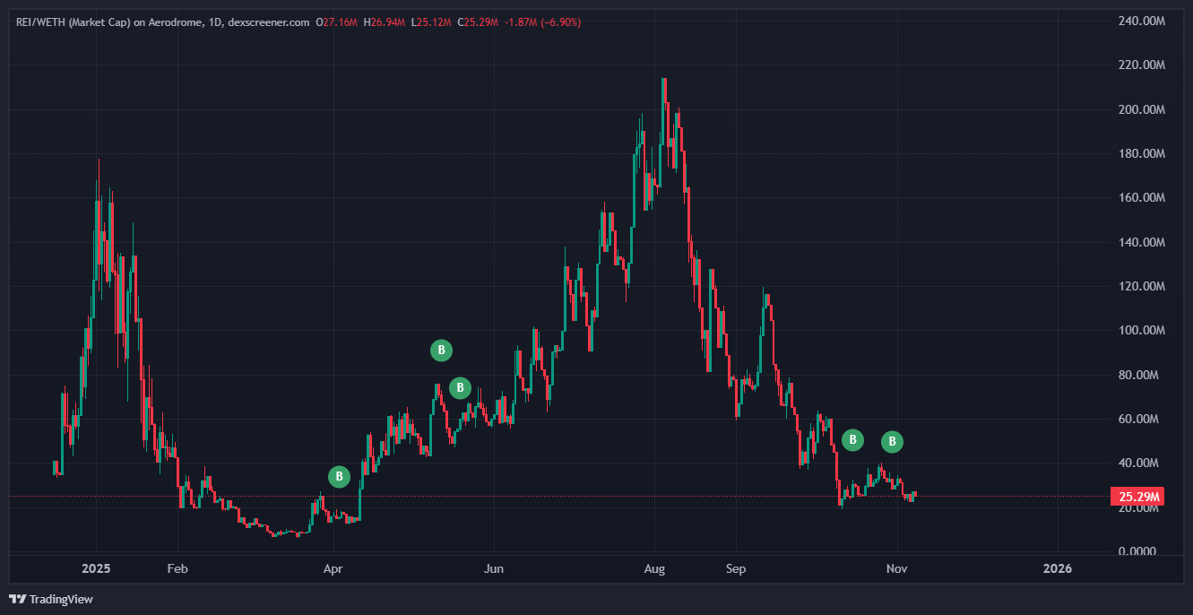Screen dimensions: 1193x615
Task: Click the Sep label on time axis
Action: click(x=736, y=568)
